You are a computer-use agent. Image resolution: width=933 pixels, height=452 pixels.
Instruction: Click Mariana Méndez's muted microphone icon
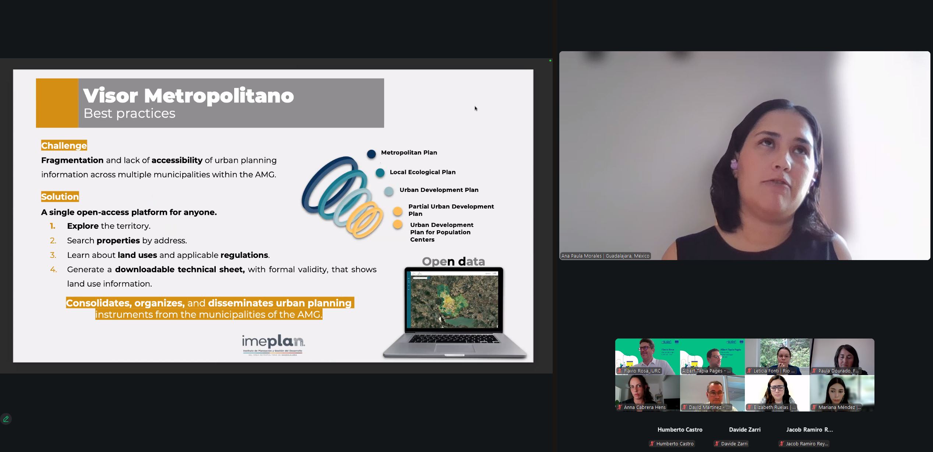click(x=814, y=407)
